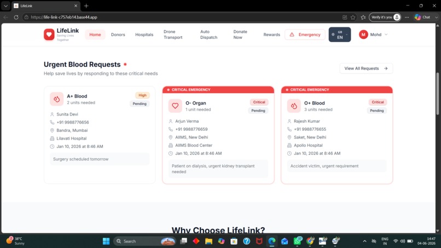Open the Drone Transport nav item
The image size is (441, 248).
point(173,34)
